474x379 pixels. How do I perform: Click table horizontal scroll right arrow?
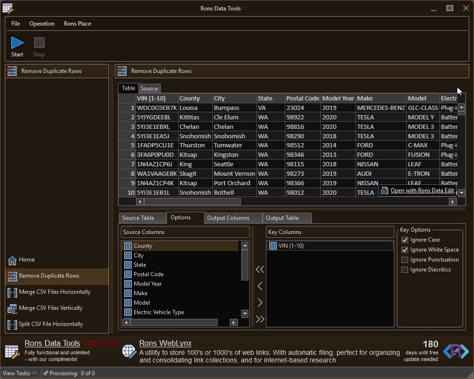tap(453, 202)
